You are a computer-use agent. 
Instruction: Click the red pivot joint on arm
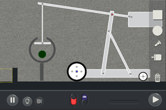pyautogui.click(x=112, y=14)
